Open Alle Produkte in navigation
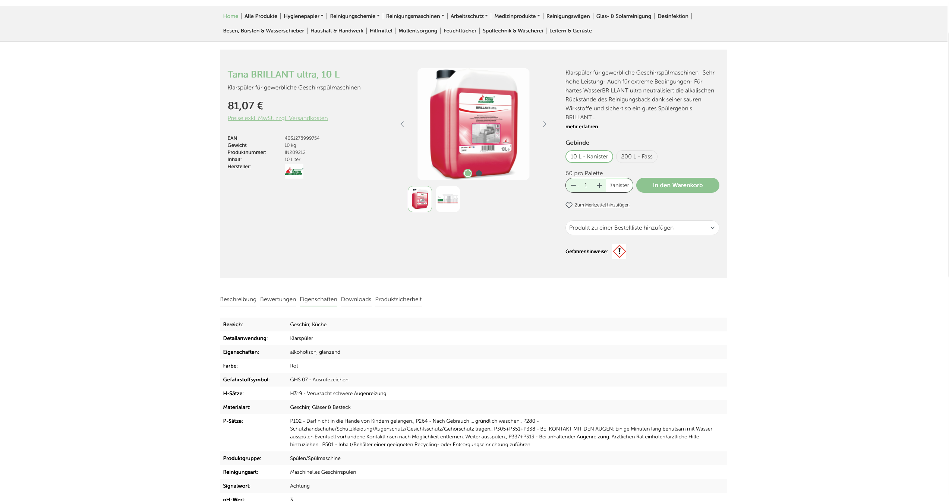This screenshot has width=949, height=501. 261,16
